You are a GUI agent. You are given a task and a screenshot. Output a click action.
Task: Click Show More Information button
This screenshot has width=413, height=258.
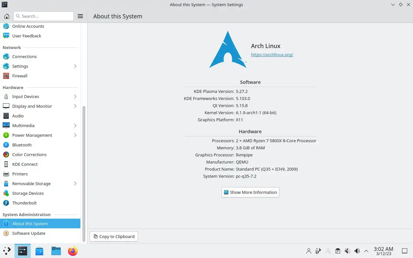pos(250,192)
